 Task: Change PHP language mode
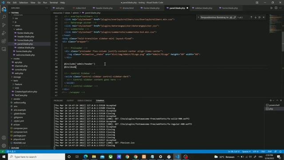tap(270, 152)
